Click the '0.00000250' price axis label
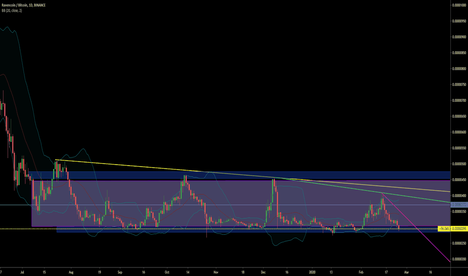The image size is (468, 276). (x=459, y=243)
